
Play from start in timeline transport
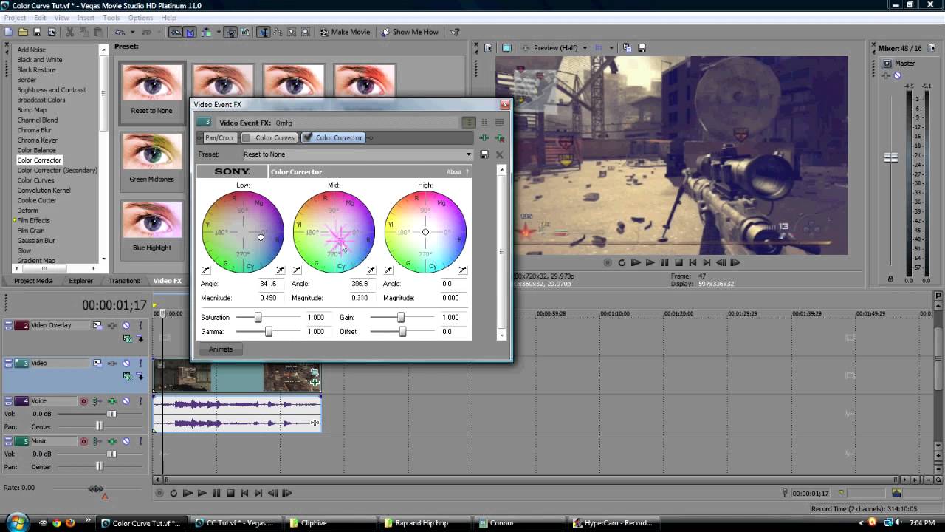tap(188, 493)
